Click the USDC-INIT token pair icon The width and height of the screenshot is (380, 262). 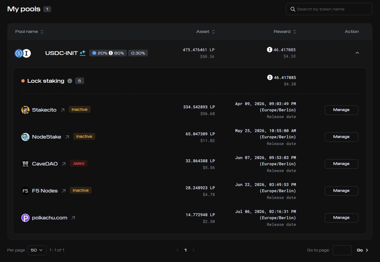(23, 53)
